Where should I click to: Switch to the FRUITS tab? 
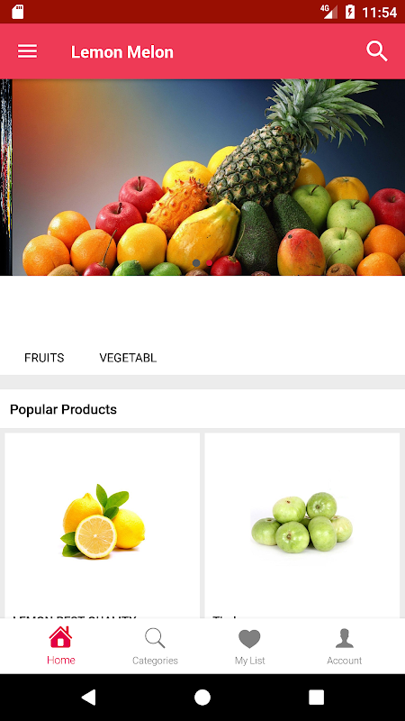tap(44, 358)
